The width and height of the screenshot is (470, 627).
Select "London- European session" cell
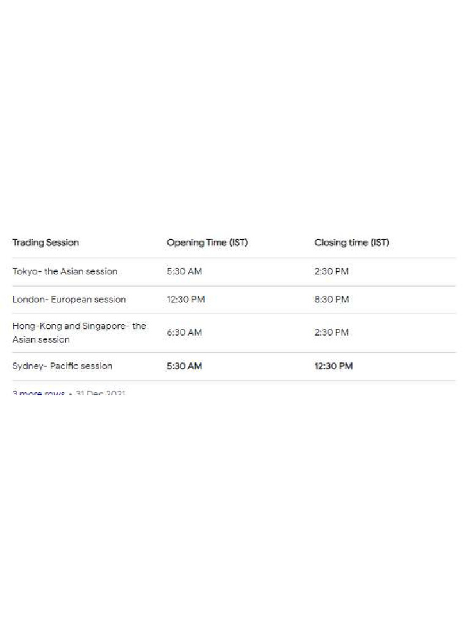pyautogui.click(x=69, y=299)
